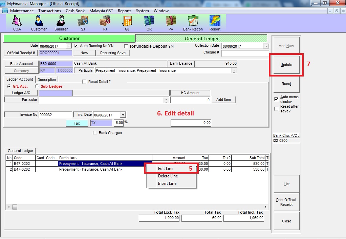Open the COA toolbar icon

tap(17, 22)
